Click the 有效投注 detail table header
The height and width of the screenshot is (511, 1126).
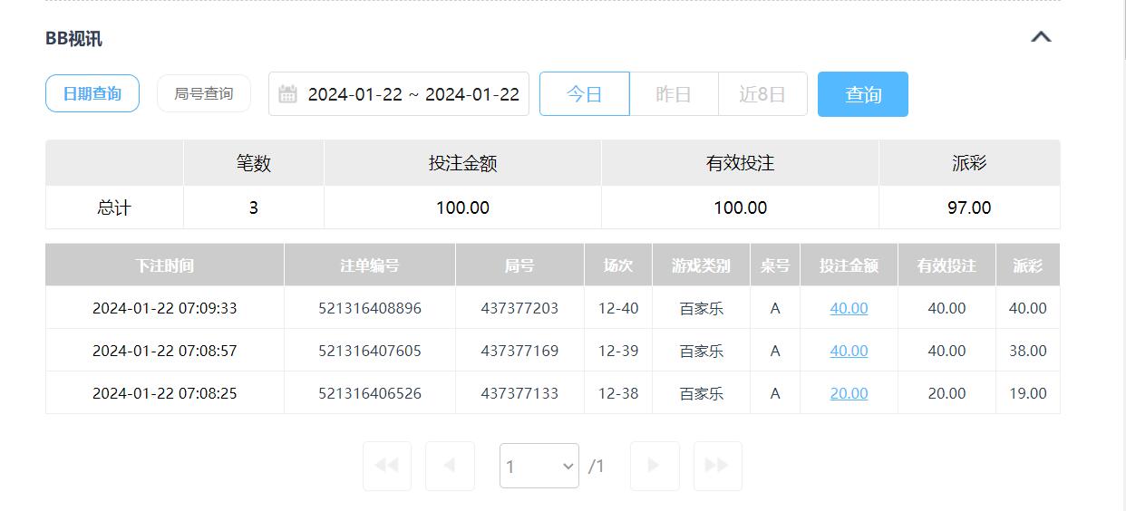coord(946,265)
